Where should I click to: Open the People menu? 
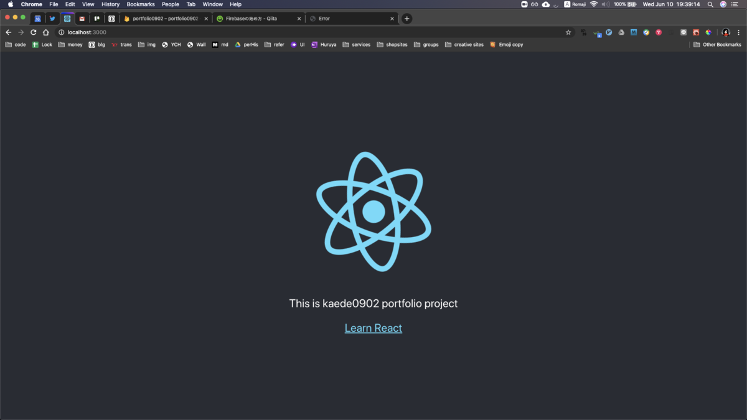click(x=171, y=4)
